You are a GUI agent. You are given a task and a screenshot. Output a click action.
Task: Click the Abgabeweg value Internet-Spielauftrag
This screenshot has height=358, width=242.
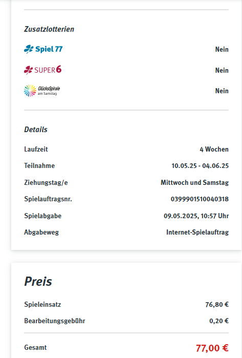(x=197, y=233)
